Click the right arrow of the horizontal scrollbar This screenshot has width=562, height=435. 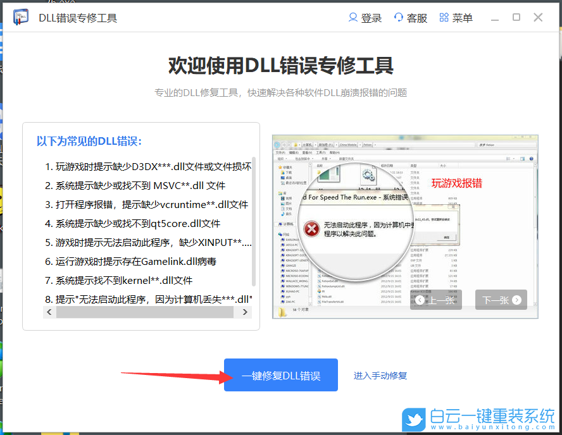(244, 312)
